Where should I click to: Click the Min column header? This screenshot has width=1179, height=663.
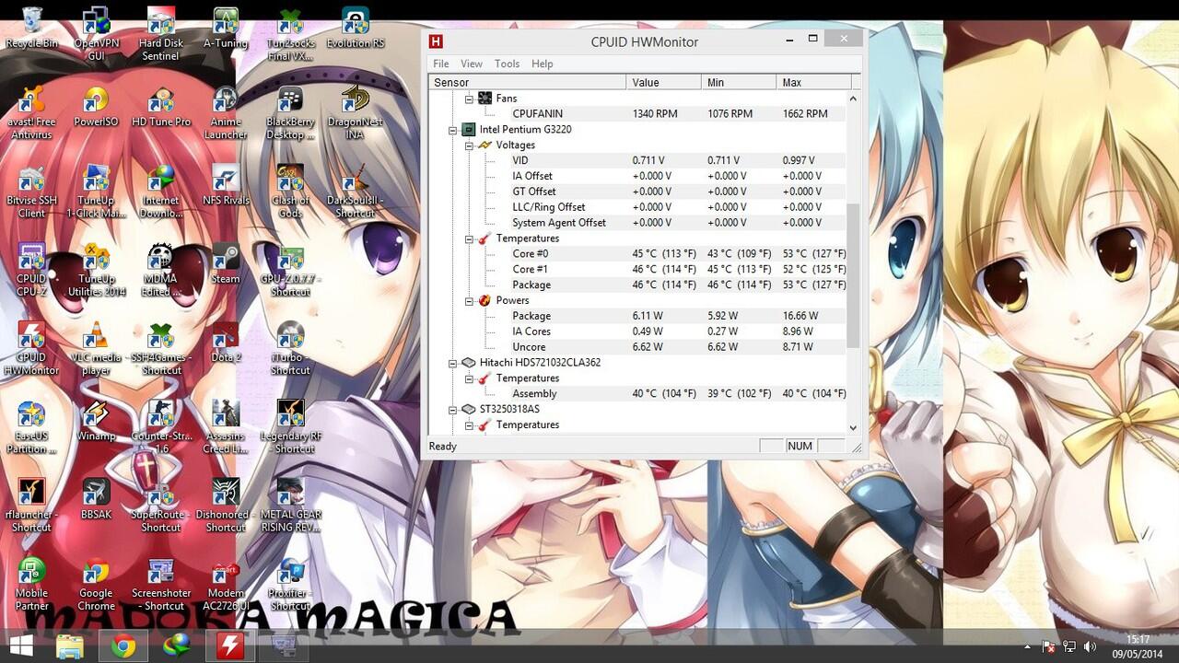[x=739, y=82]
